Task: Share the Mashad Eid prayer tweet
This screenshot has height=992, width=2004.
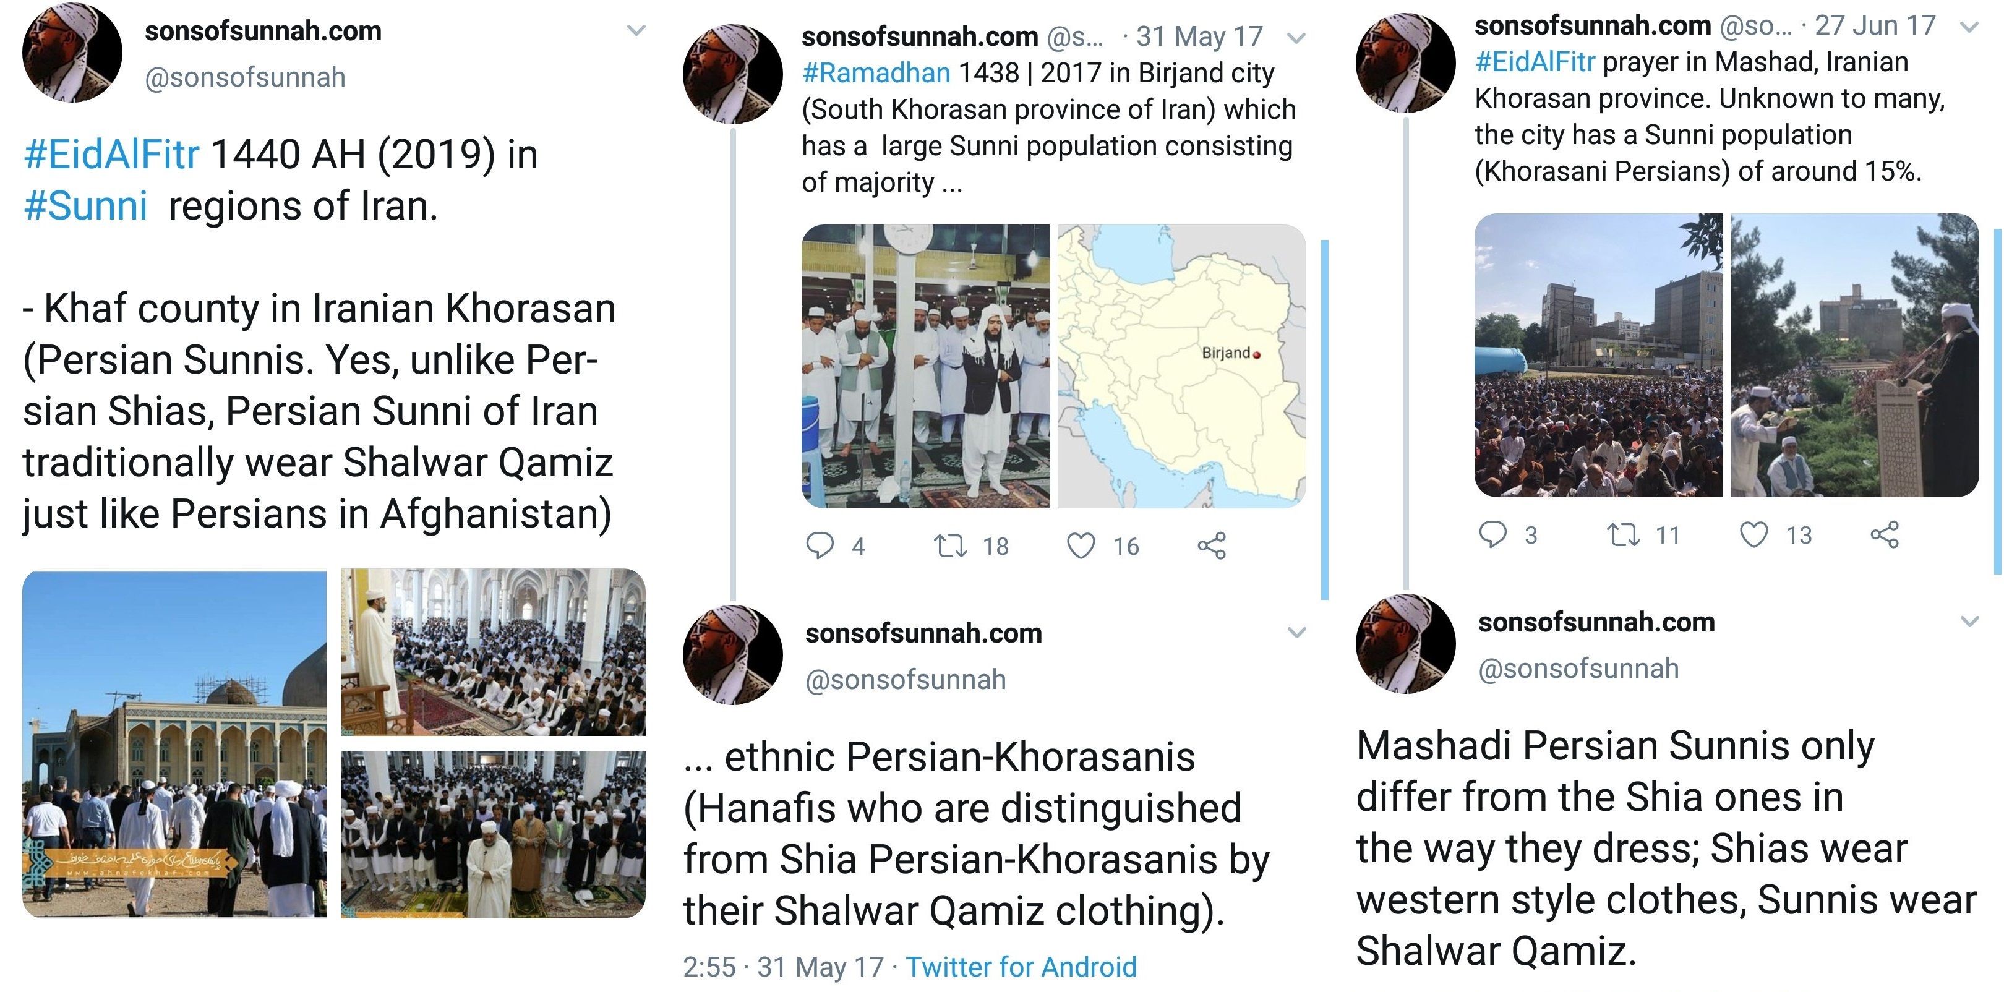Action: point(1884,534)
